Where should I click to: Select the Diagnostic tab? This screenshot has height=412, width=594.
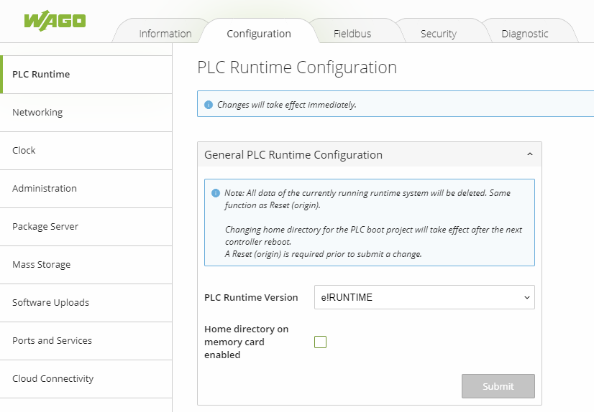point(524,34)
